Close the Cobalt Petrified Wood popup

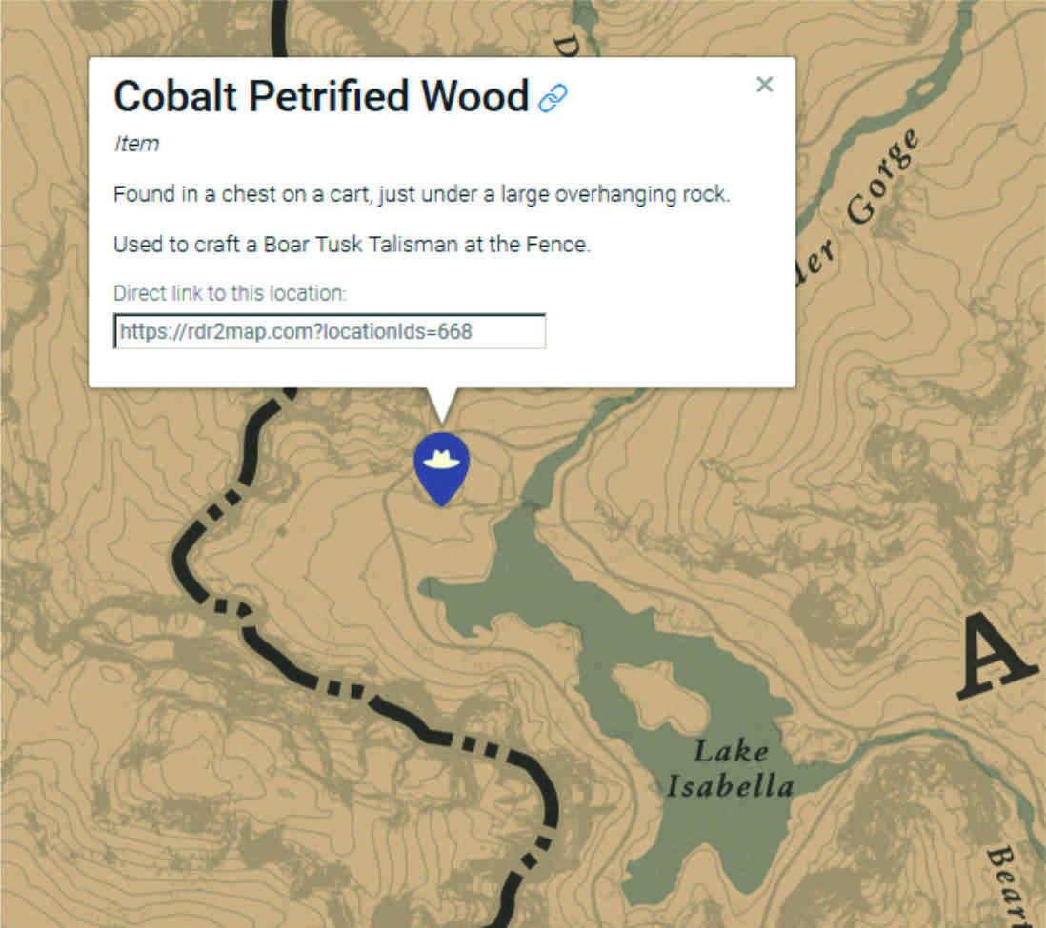(764, 85)
